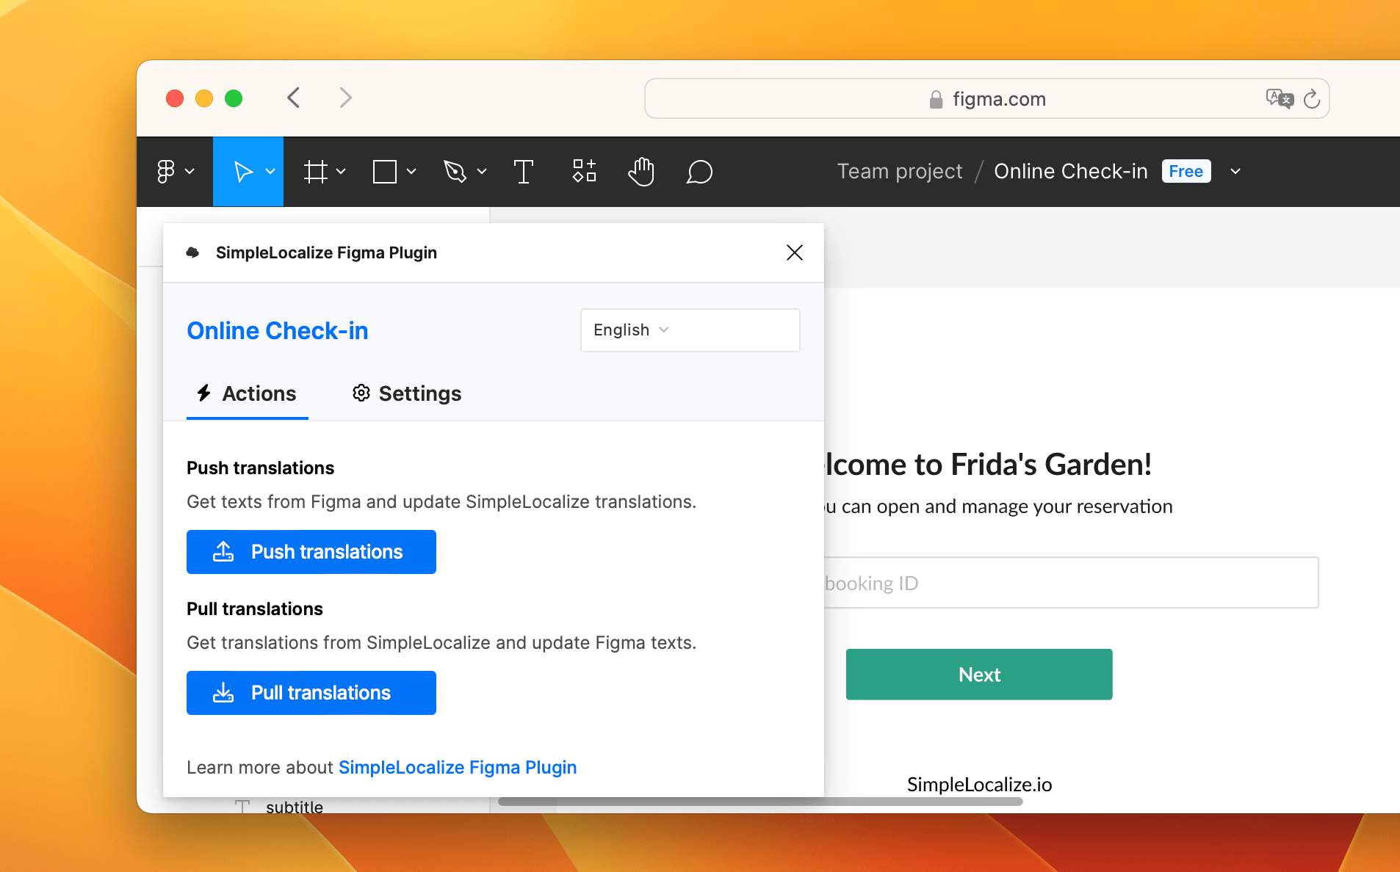Click the Online Check-in project title
The height and width of the screenshot is (872, 1400).
[x=278, y=331]
